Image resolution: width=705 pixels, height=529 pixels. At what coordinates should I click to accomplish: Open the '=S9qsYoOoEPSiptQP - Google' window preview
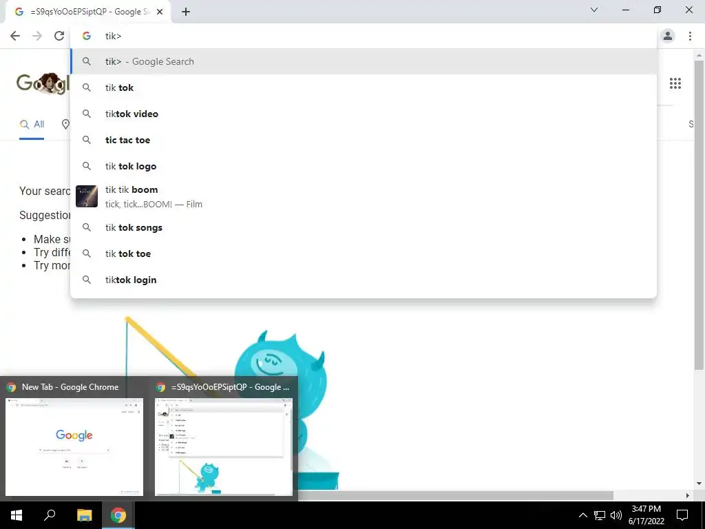click(224, 437)
